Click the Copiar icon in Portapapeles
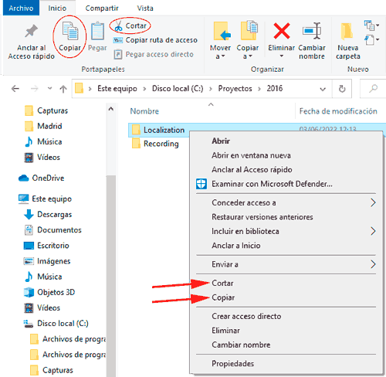This screenshot has height=377, width=386. pyautogui.click(x=70, y=32)
